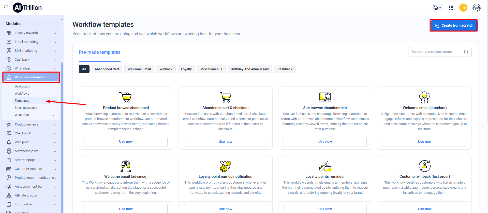Switch to Birthday And Anniversary filter
The image size is (488, 213).
point(249,69)
